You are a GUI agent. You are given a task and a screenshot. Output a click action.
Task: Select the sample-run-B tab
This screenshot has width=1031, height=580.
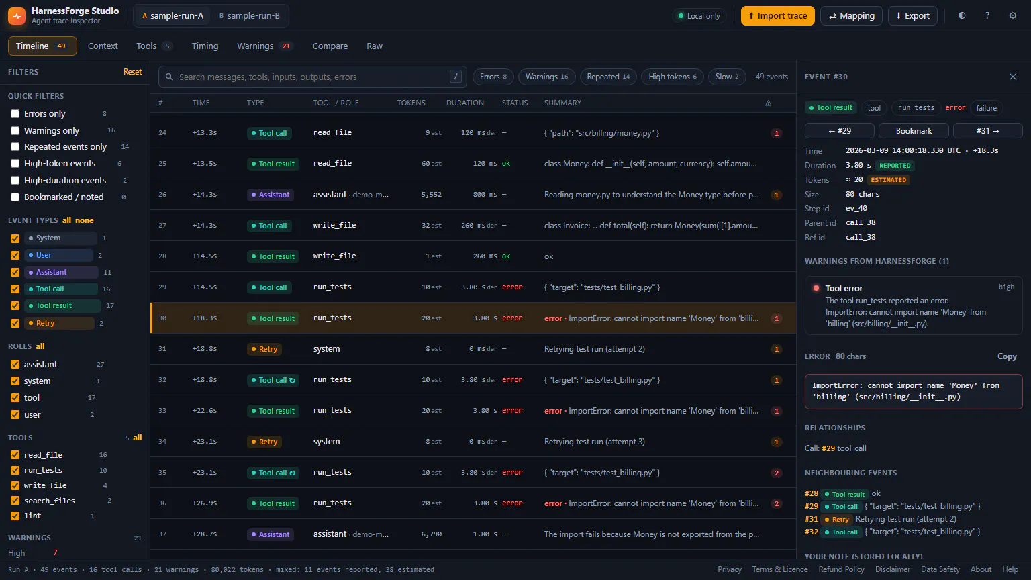(250, 15)
